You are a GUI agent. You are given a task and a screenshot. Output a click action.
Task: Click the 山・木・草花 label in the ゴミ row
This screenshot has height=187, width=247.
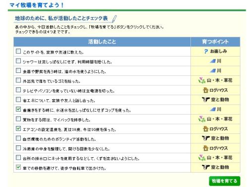click(220, 80)
